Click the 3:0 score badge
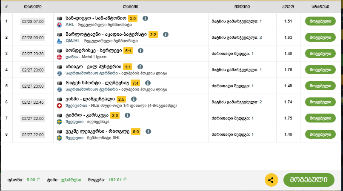 point(133,19)
